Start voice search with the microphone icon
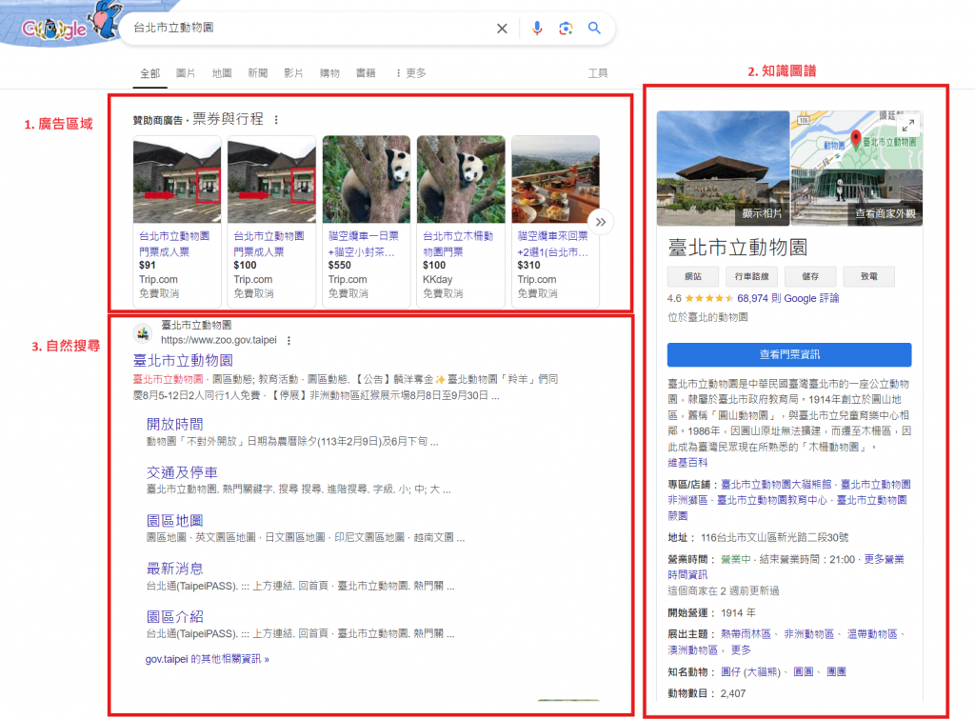The image size is (975, 719). 537,28
